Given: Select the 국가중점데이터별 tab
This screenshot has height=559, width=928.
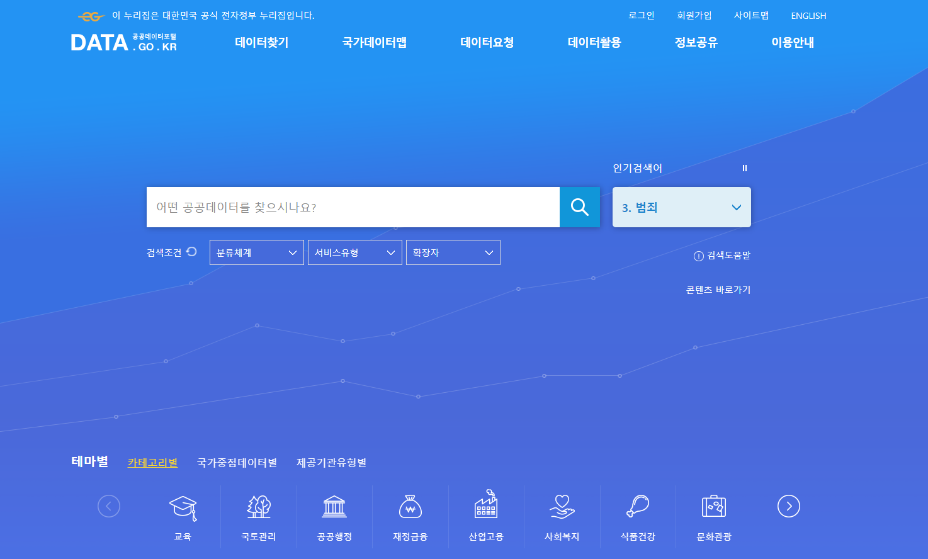Looking at the screenshot, I should 237,463.
